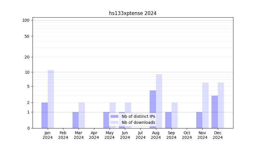Screen dimensions: 259x144
Task: Select the December distinct IPs bar
Action: point(215,112)
